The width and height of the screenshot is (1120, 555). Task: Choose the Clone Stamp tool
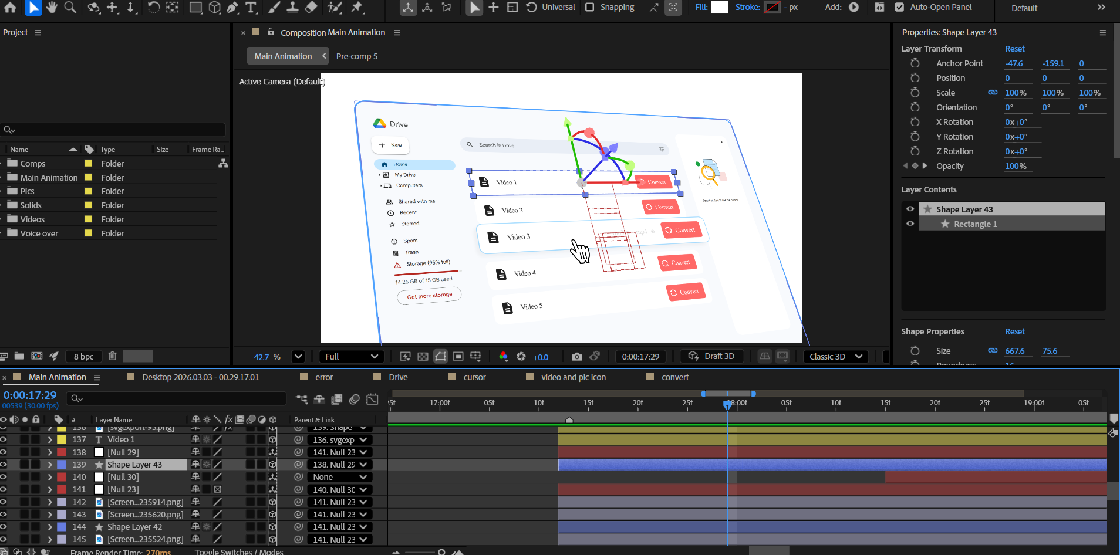tap(292, 7)
